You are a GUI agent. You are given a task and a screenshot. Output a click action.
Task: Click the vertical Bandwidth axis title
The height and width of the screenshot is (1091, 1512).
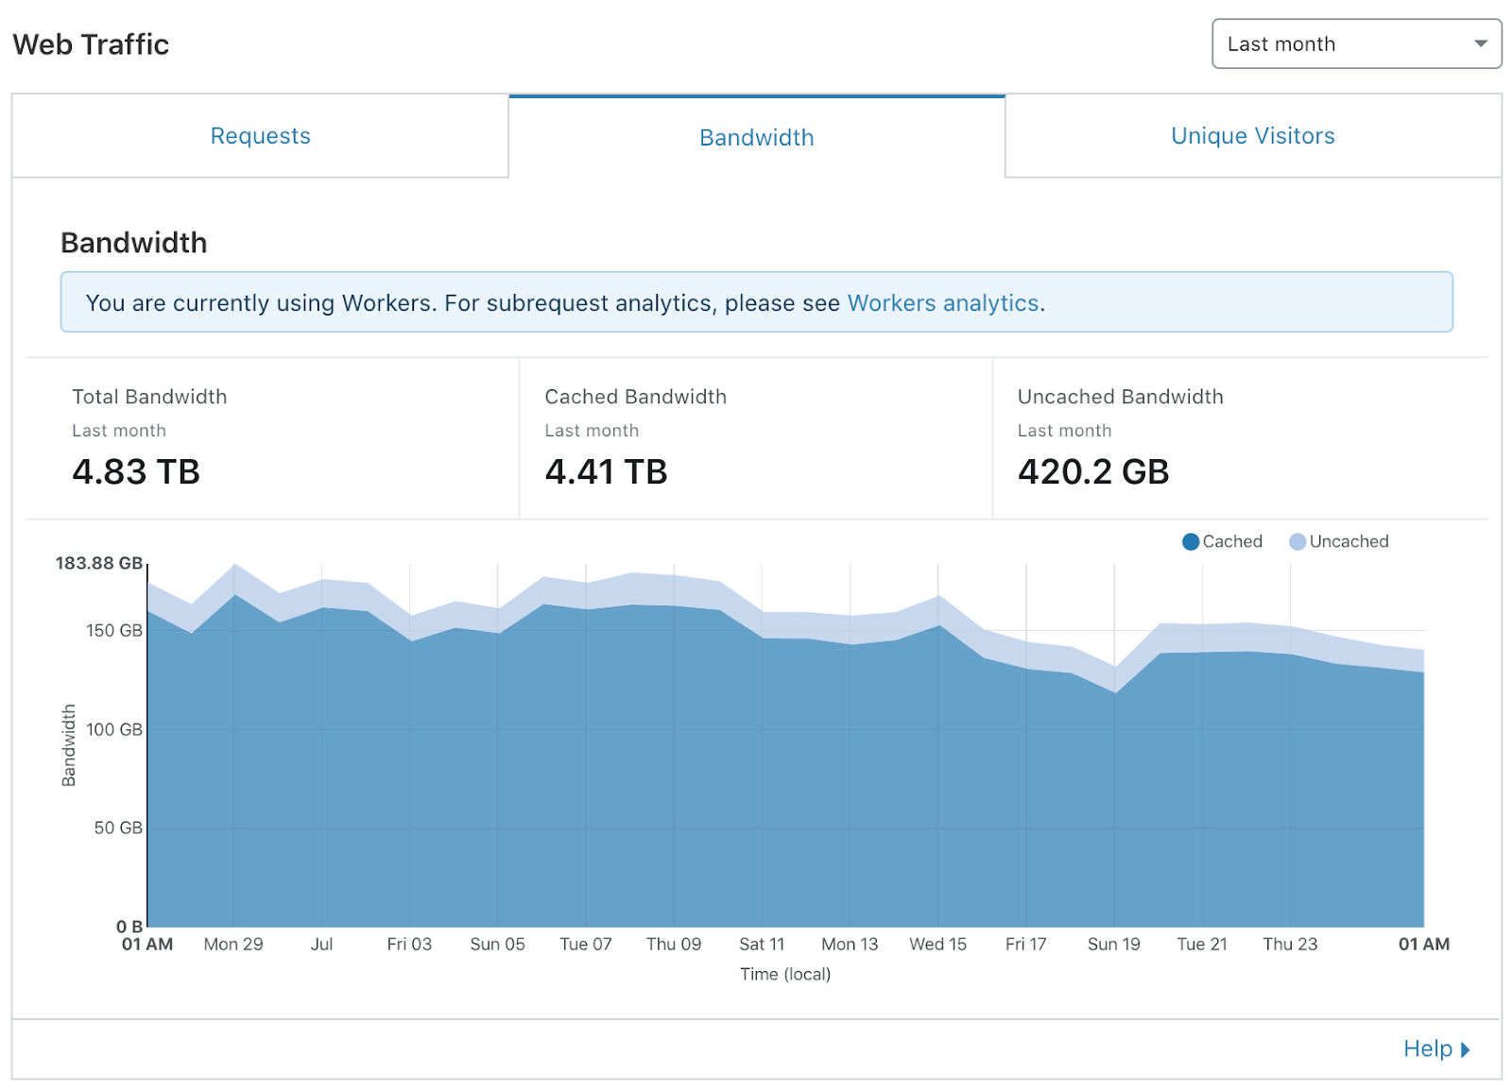coord(68,745)
